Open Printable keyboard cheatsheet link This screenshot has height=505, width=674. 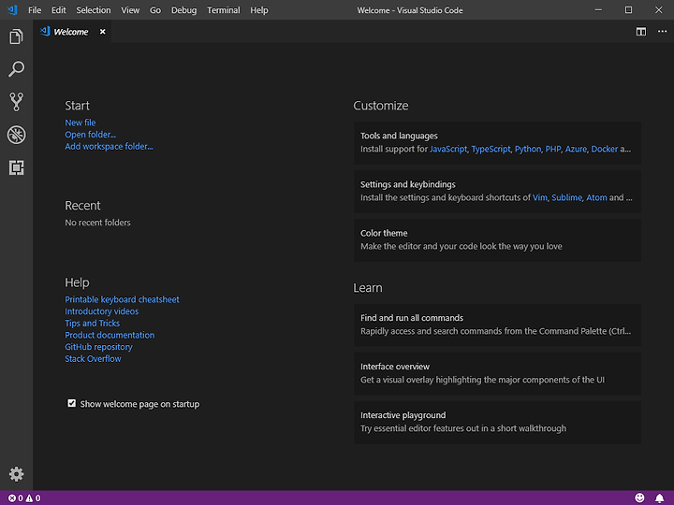tap(122, 299)
